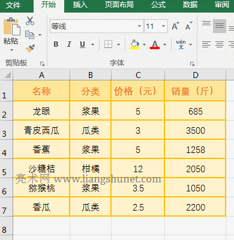234x240 pixels.
Task: Switch to the 插入 tab
Action: (x=80, y=5)
